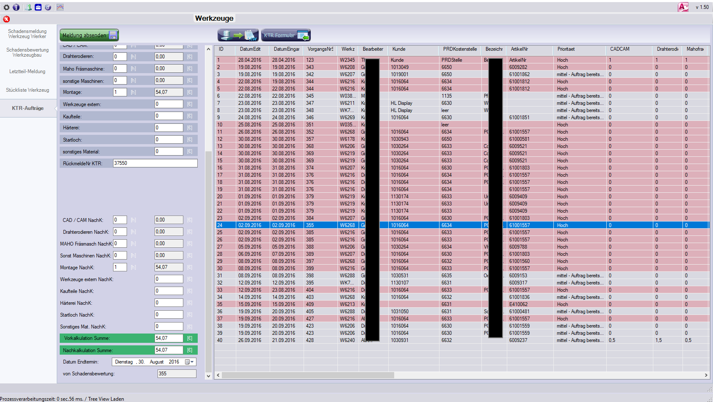Click the RückmeldeNr KTR field

click(x=155, y=163)
